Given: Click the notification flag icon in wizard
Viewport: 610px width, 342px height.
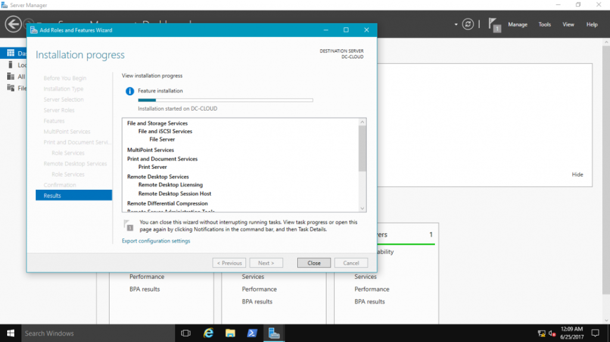Looking at the screenshot, I should point(129,225).
